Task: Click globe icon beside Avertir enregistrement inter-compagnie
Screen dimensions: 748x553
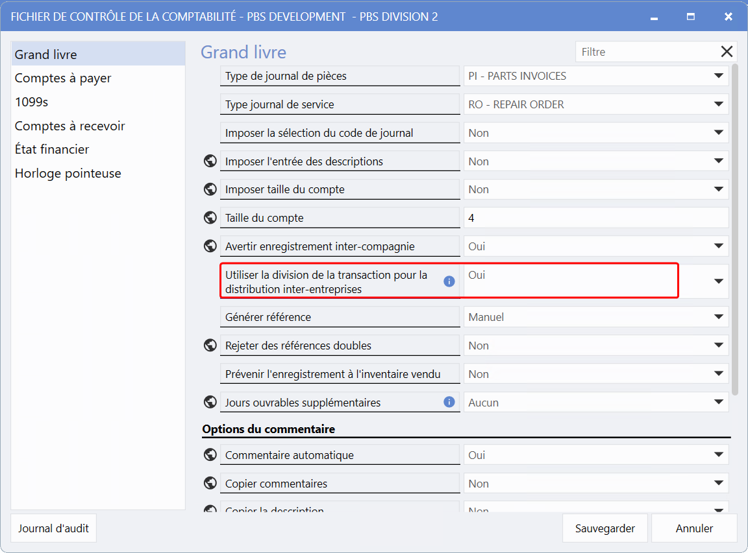Action: (210, 246)
